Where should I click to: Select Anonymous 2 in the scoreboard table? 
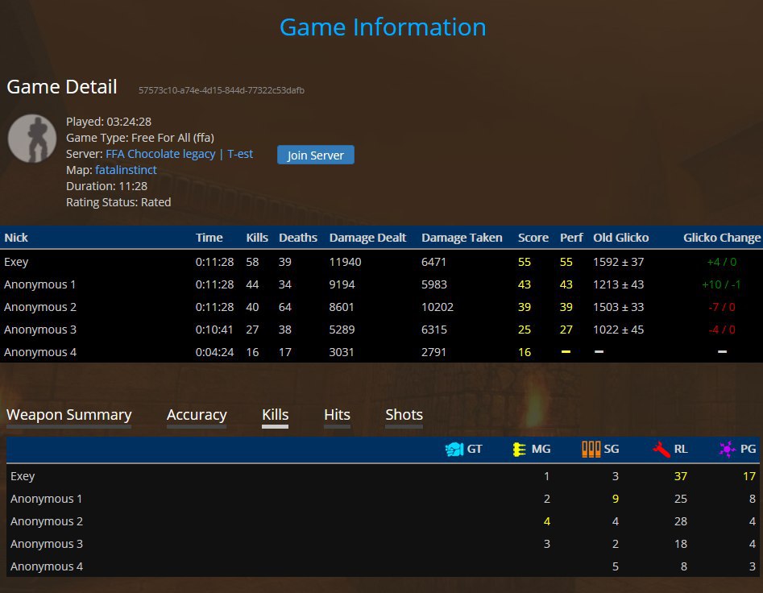point(40,307)
